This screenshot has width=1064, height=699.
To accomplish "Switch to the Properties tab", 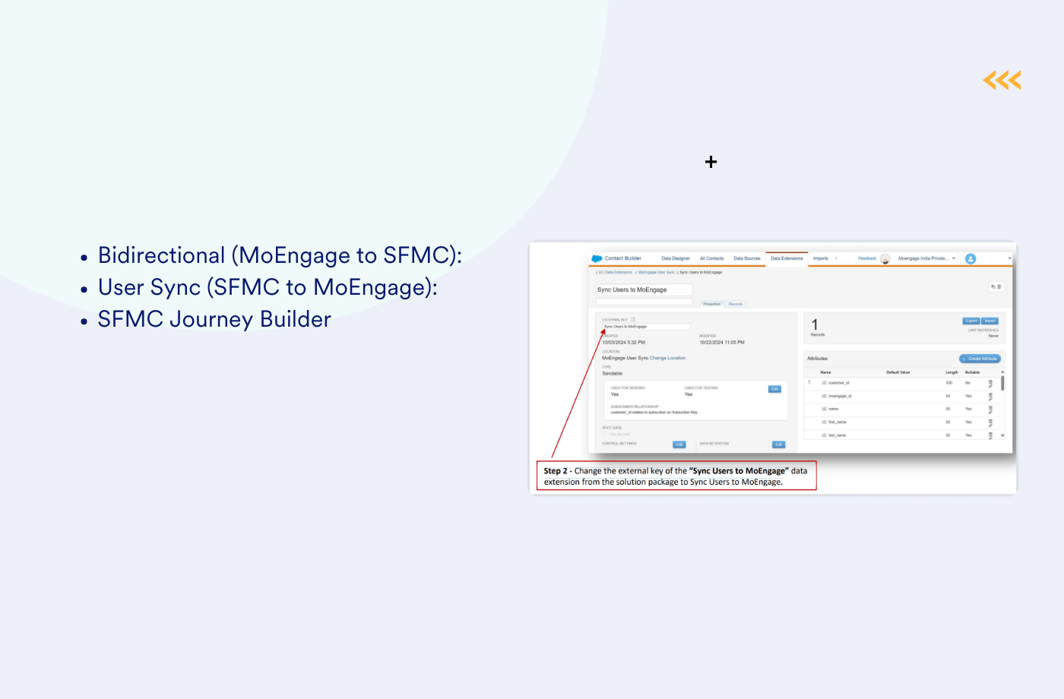I will pyautogui.click(x=712, y=304).
